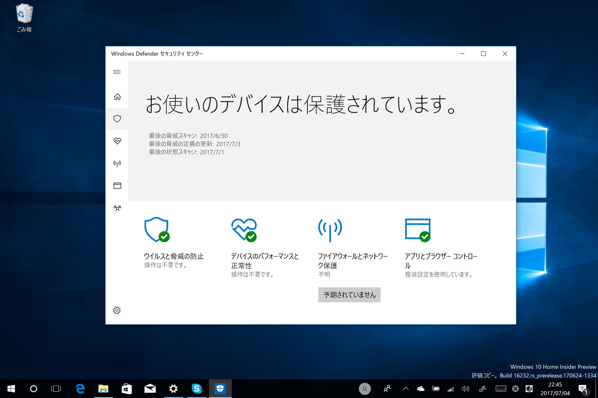Open the volume control slider
The width and height of the screenshot is (598, 398).
click(465, 388)
